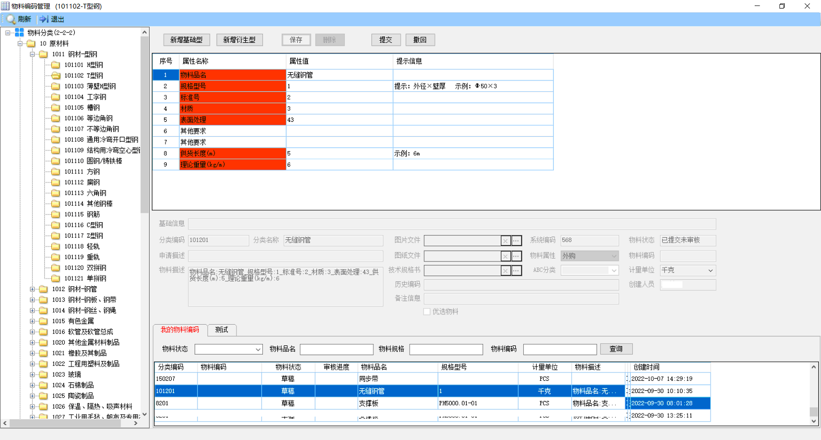This screenshot has height=440, width=821.
Task: Browse for 图纸文件 using ellipsis button
Action: [516, 256]
